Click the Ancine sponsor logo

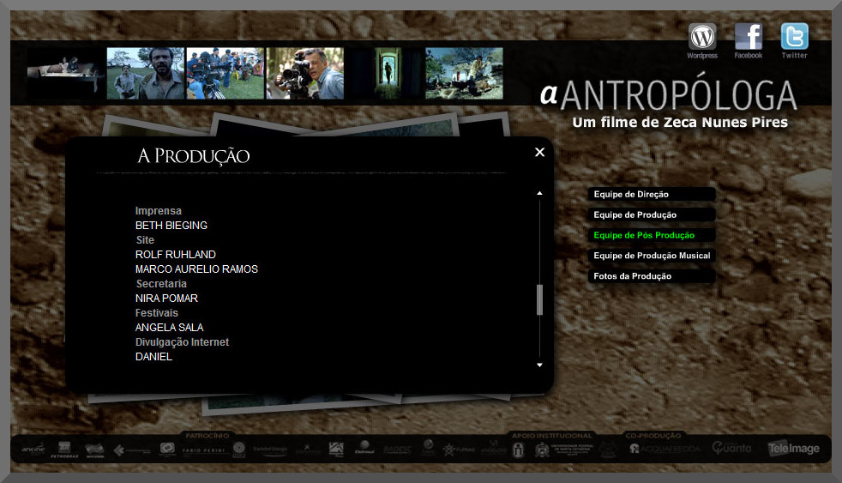click(33, 450)
